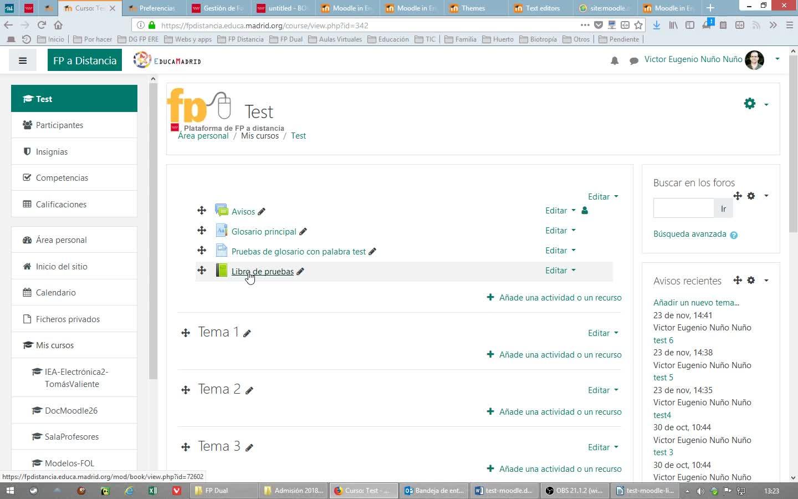Click the Ir search button
798x499 pixels.
(x=723, y=208)
